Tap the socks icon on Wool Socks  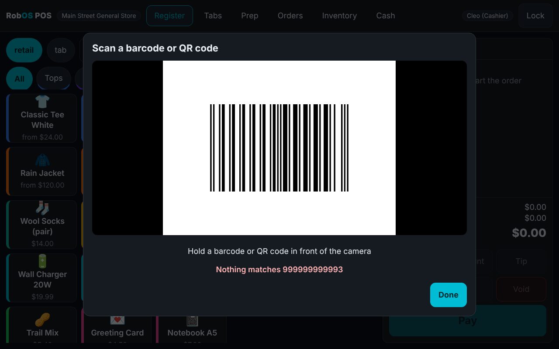[x=42, y=208]
